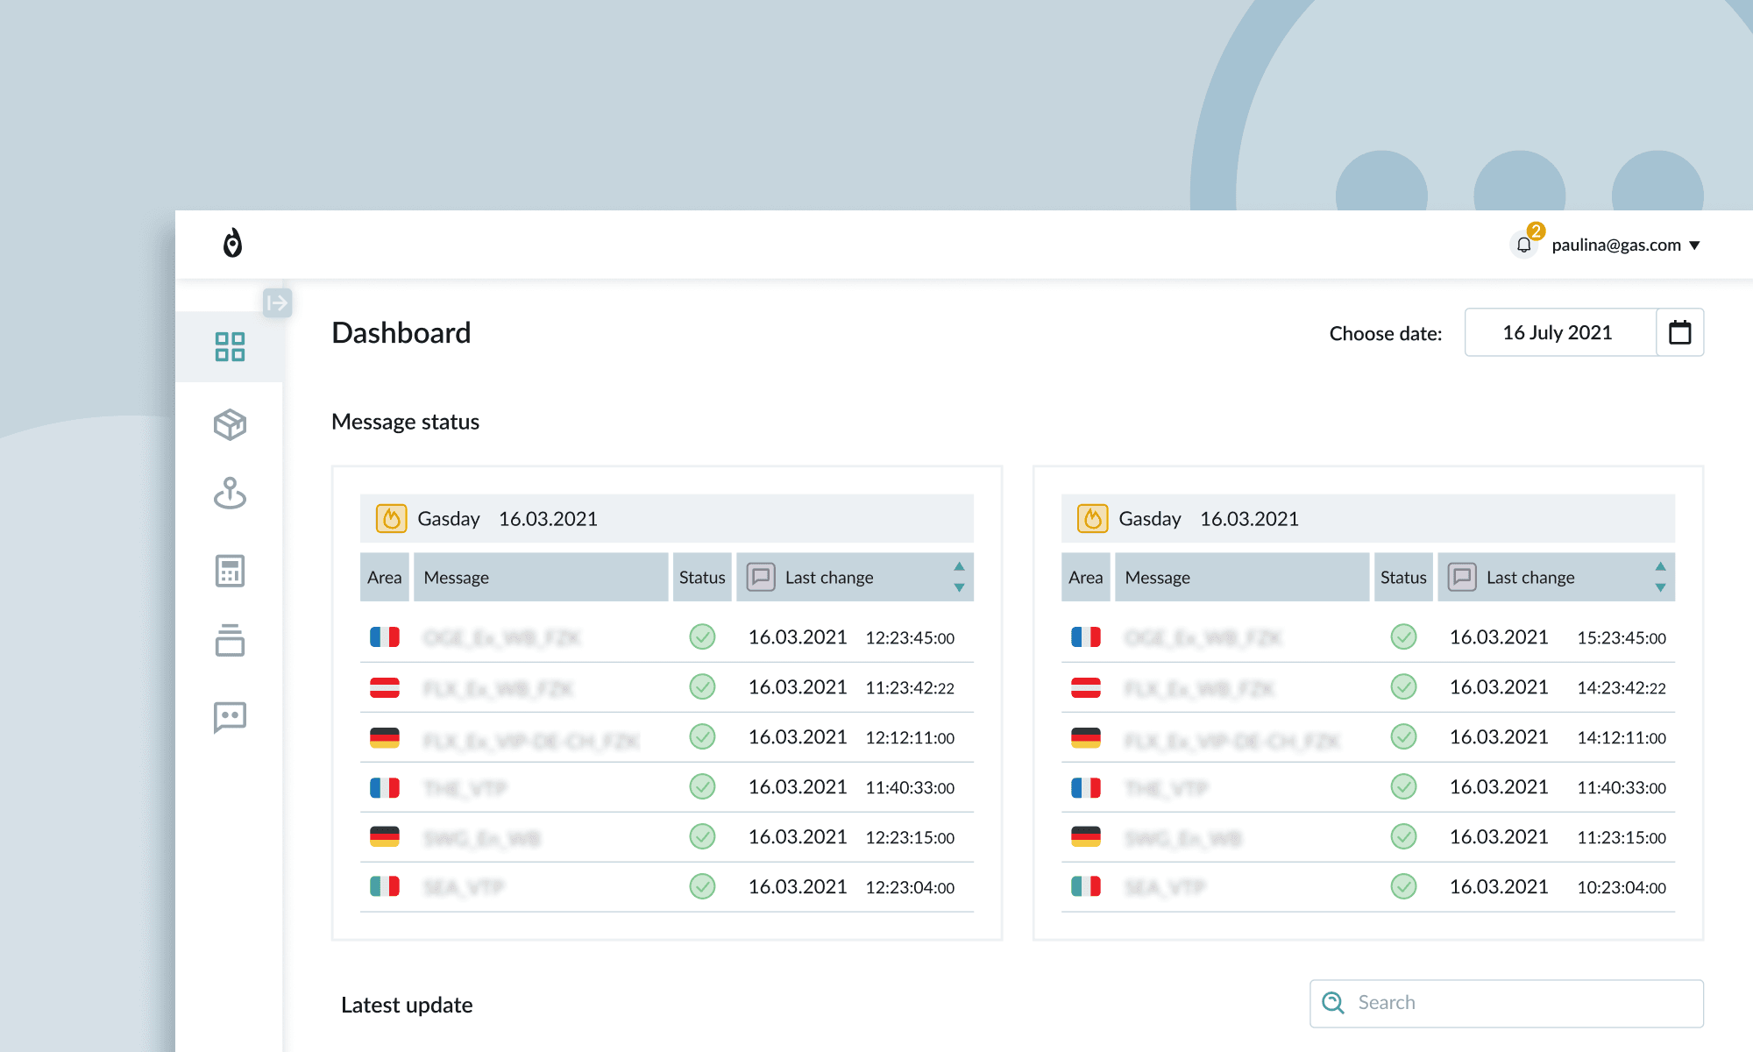This screenshot has height=1052, width=1753.
Task: Click French flag in right 15:23:45:00 row
Action: tap(1086, 637)
